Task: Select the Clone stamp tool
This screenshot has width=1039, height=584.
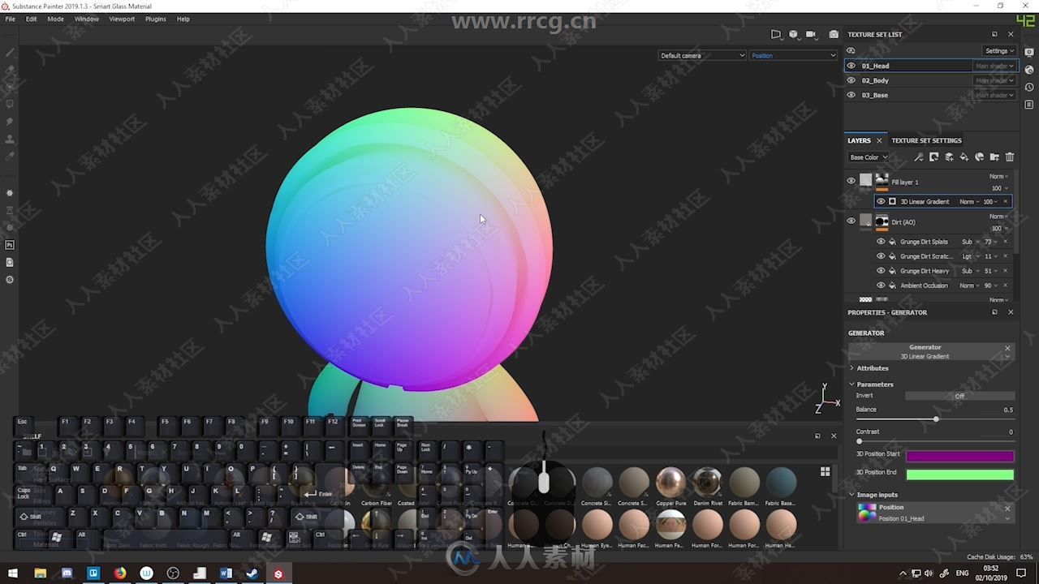Action: (10, 139)
